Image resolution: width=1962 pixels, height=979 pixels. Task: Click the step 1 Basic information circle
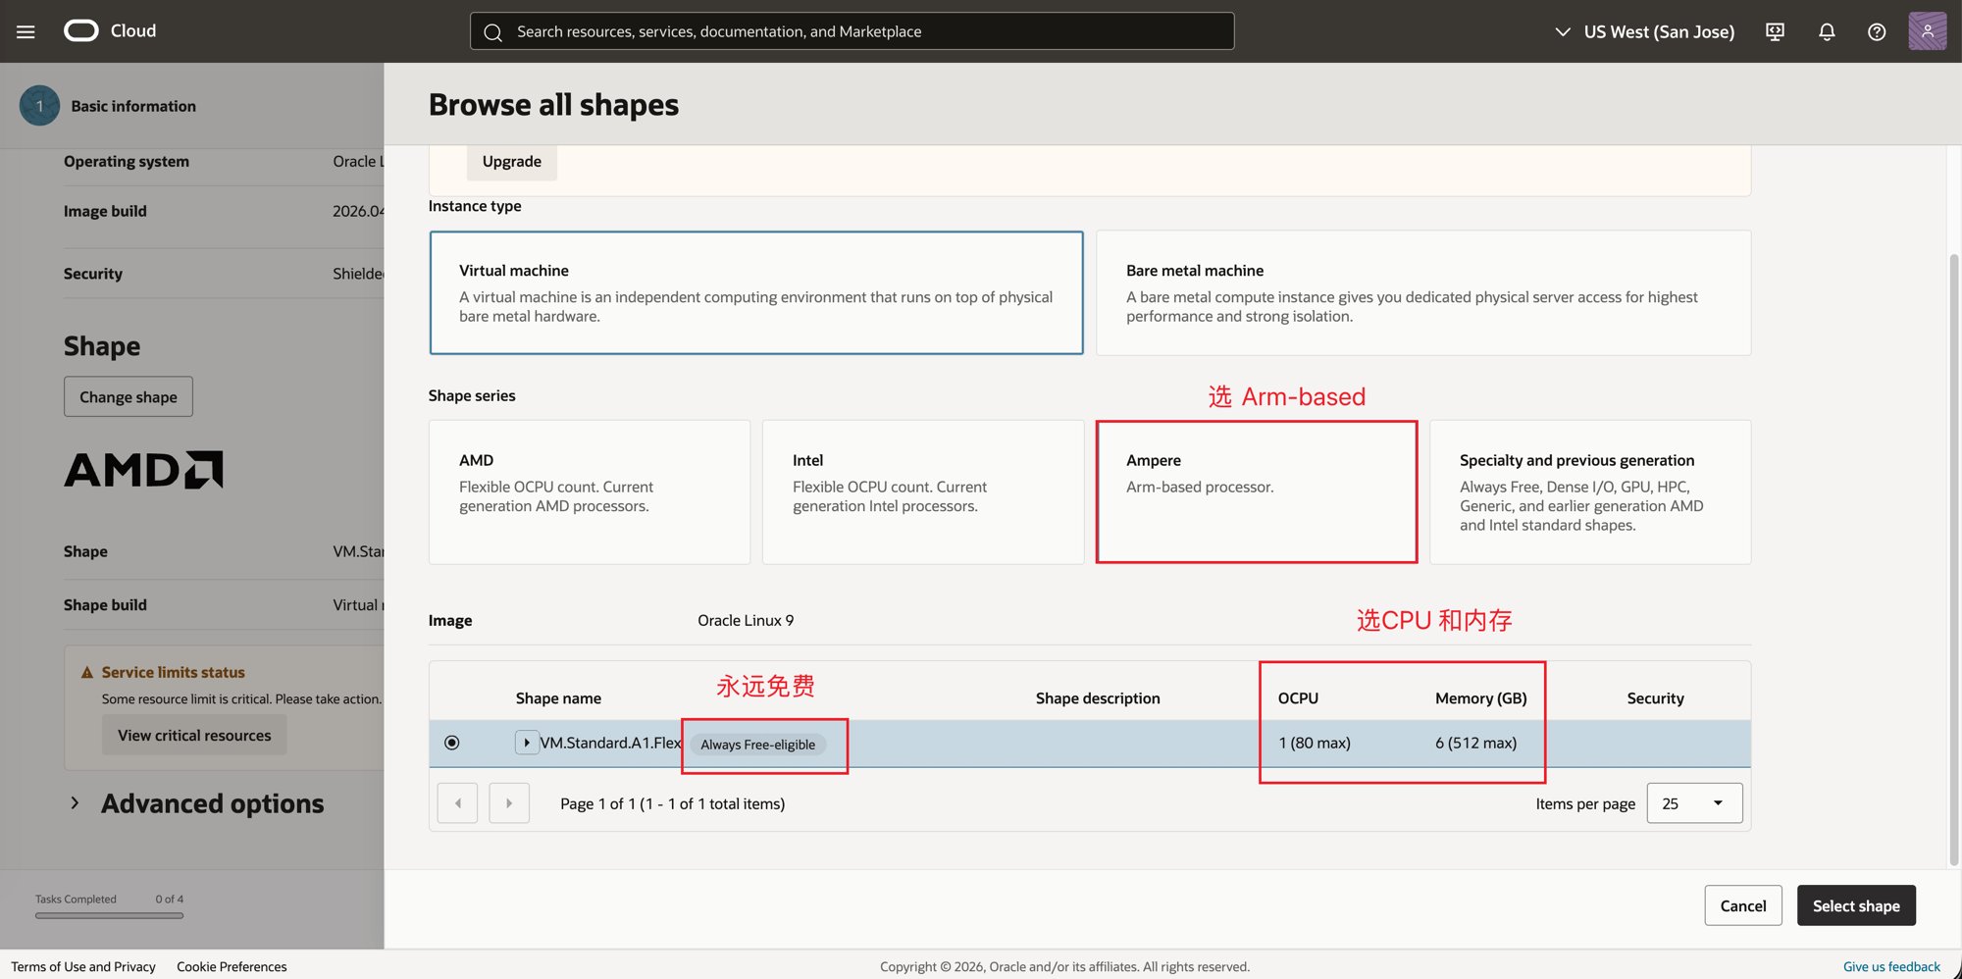[39, 105]
